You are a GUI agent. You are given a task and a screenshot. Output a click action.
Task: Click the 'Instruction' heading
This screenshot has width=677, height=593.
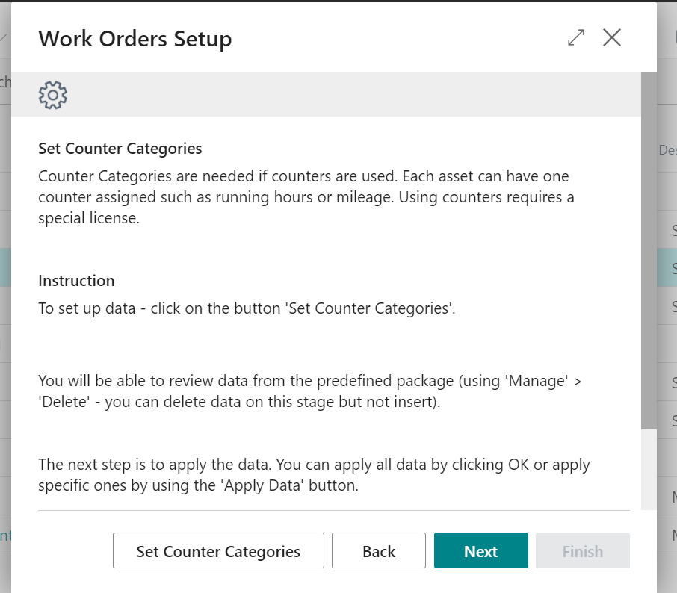point(76,281)
